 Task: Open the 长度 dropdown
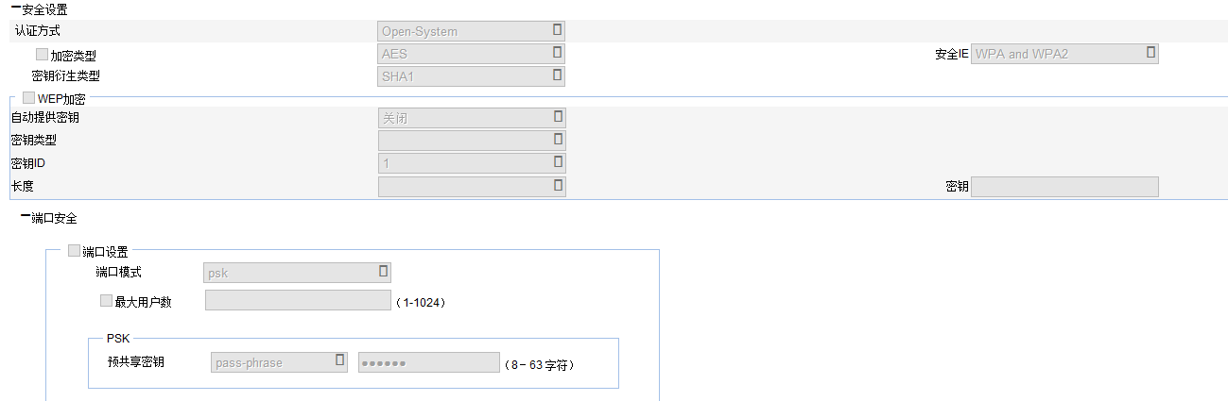tap(471, 187)
